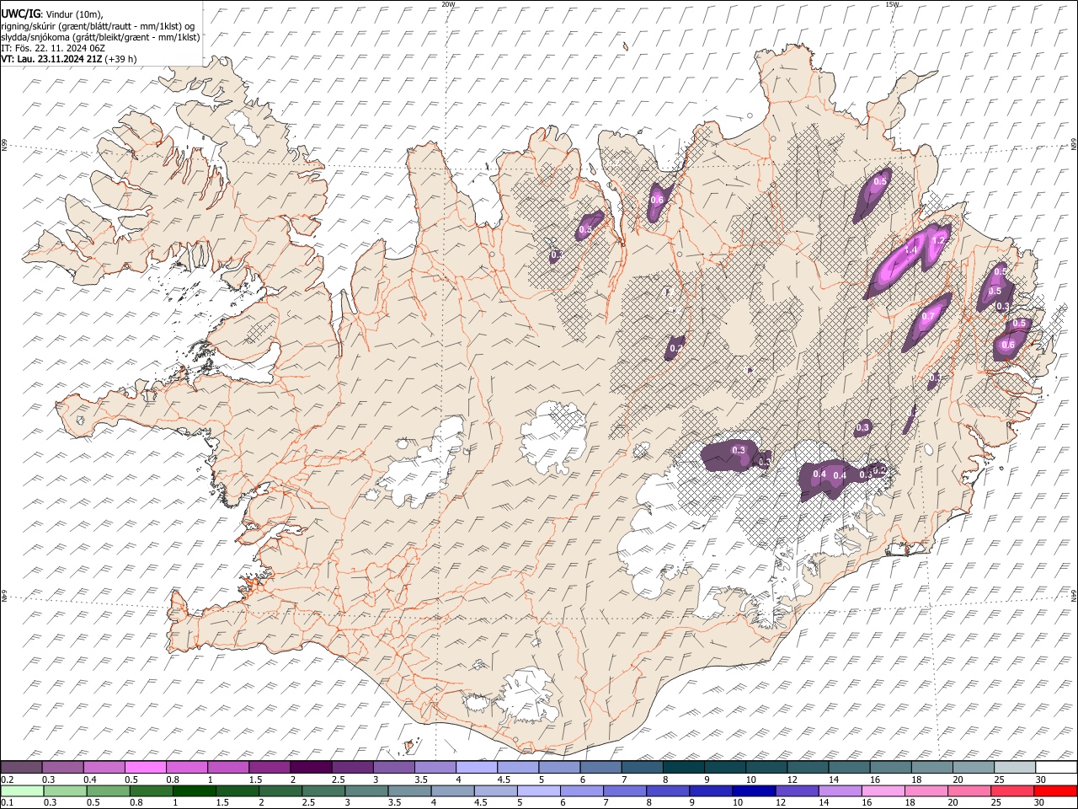Select the 'Vindur (10m)' header text
This screenshot has width=1078, height=809.
coord(75,14)
